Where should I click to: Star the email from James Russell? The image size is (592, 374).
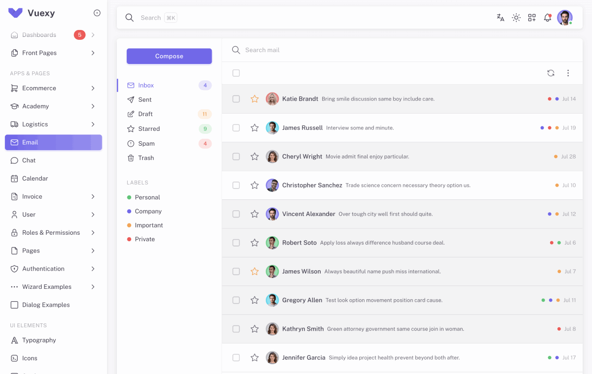click(255, 127)
